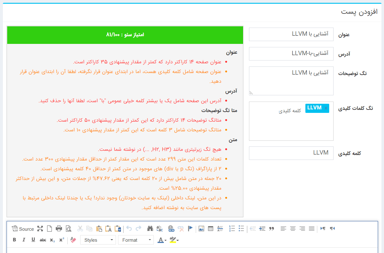Maximize the editor with the fullscreen icon

(x=40, y=229)
